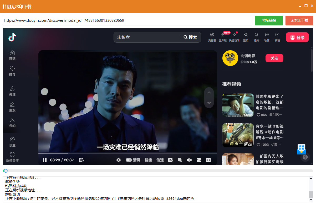This screenshot has width=316, height=205.
Task: Click the help question mark icon
Action: 305,157
